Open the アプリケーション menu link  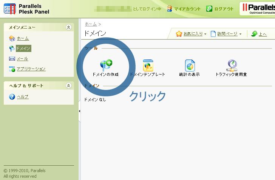tap(31, 69)
